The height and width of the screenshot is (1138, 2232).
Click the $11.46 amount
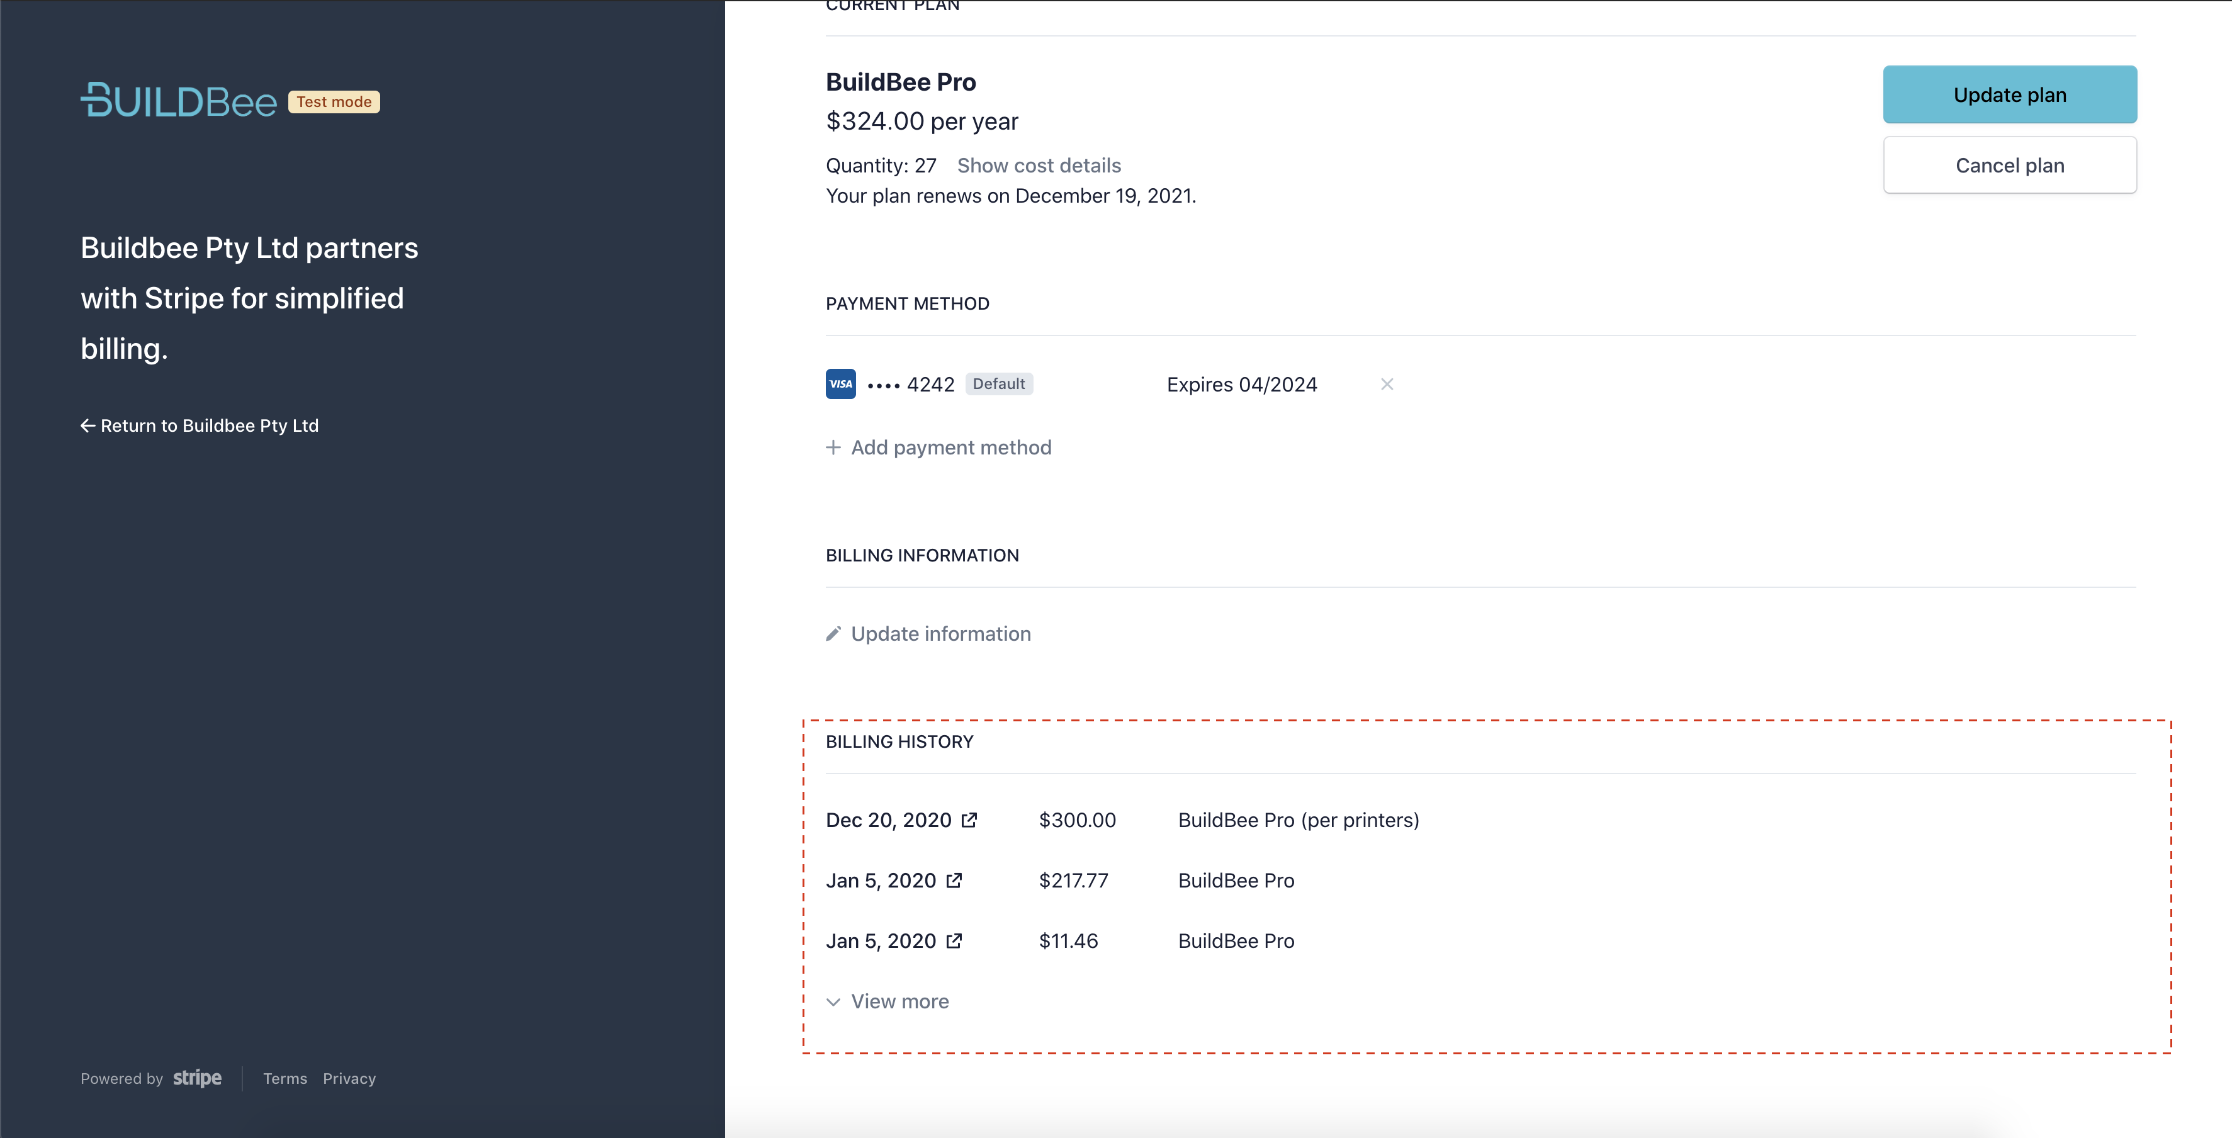(1068, 941)
